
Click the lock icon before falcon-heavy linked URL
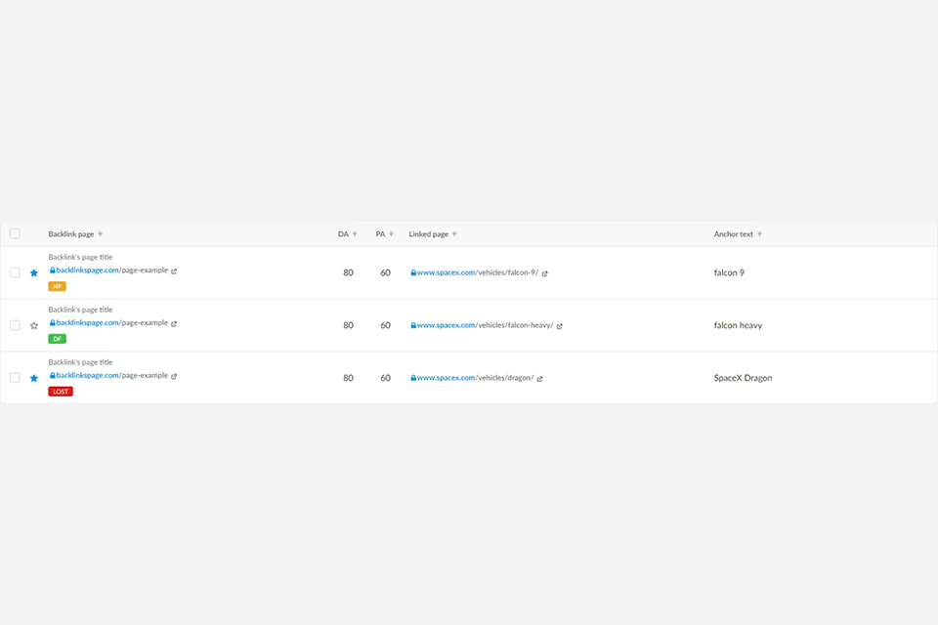tap(413, 325)
